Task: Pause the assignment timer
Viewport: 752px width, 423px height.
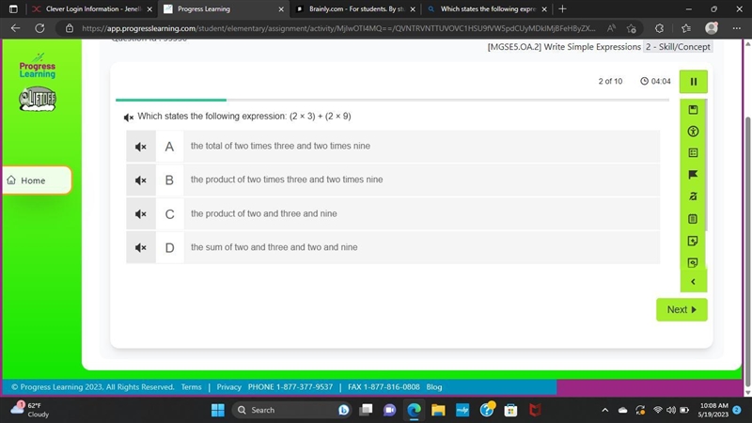Action: (x=693, y=82)
